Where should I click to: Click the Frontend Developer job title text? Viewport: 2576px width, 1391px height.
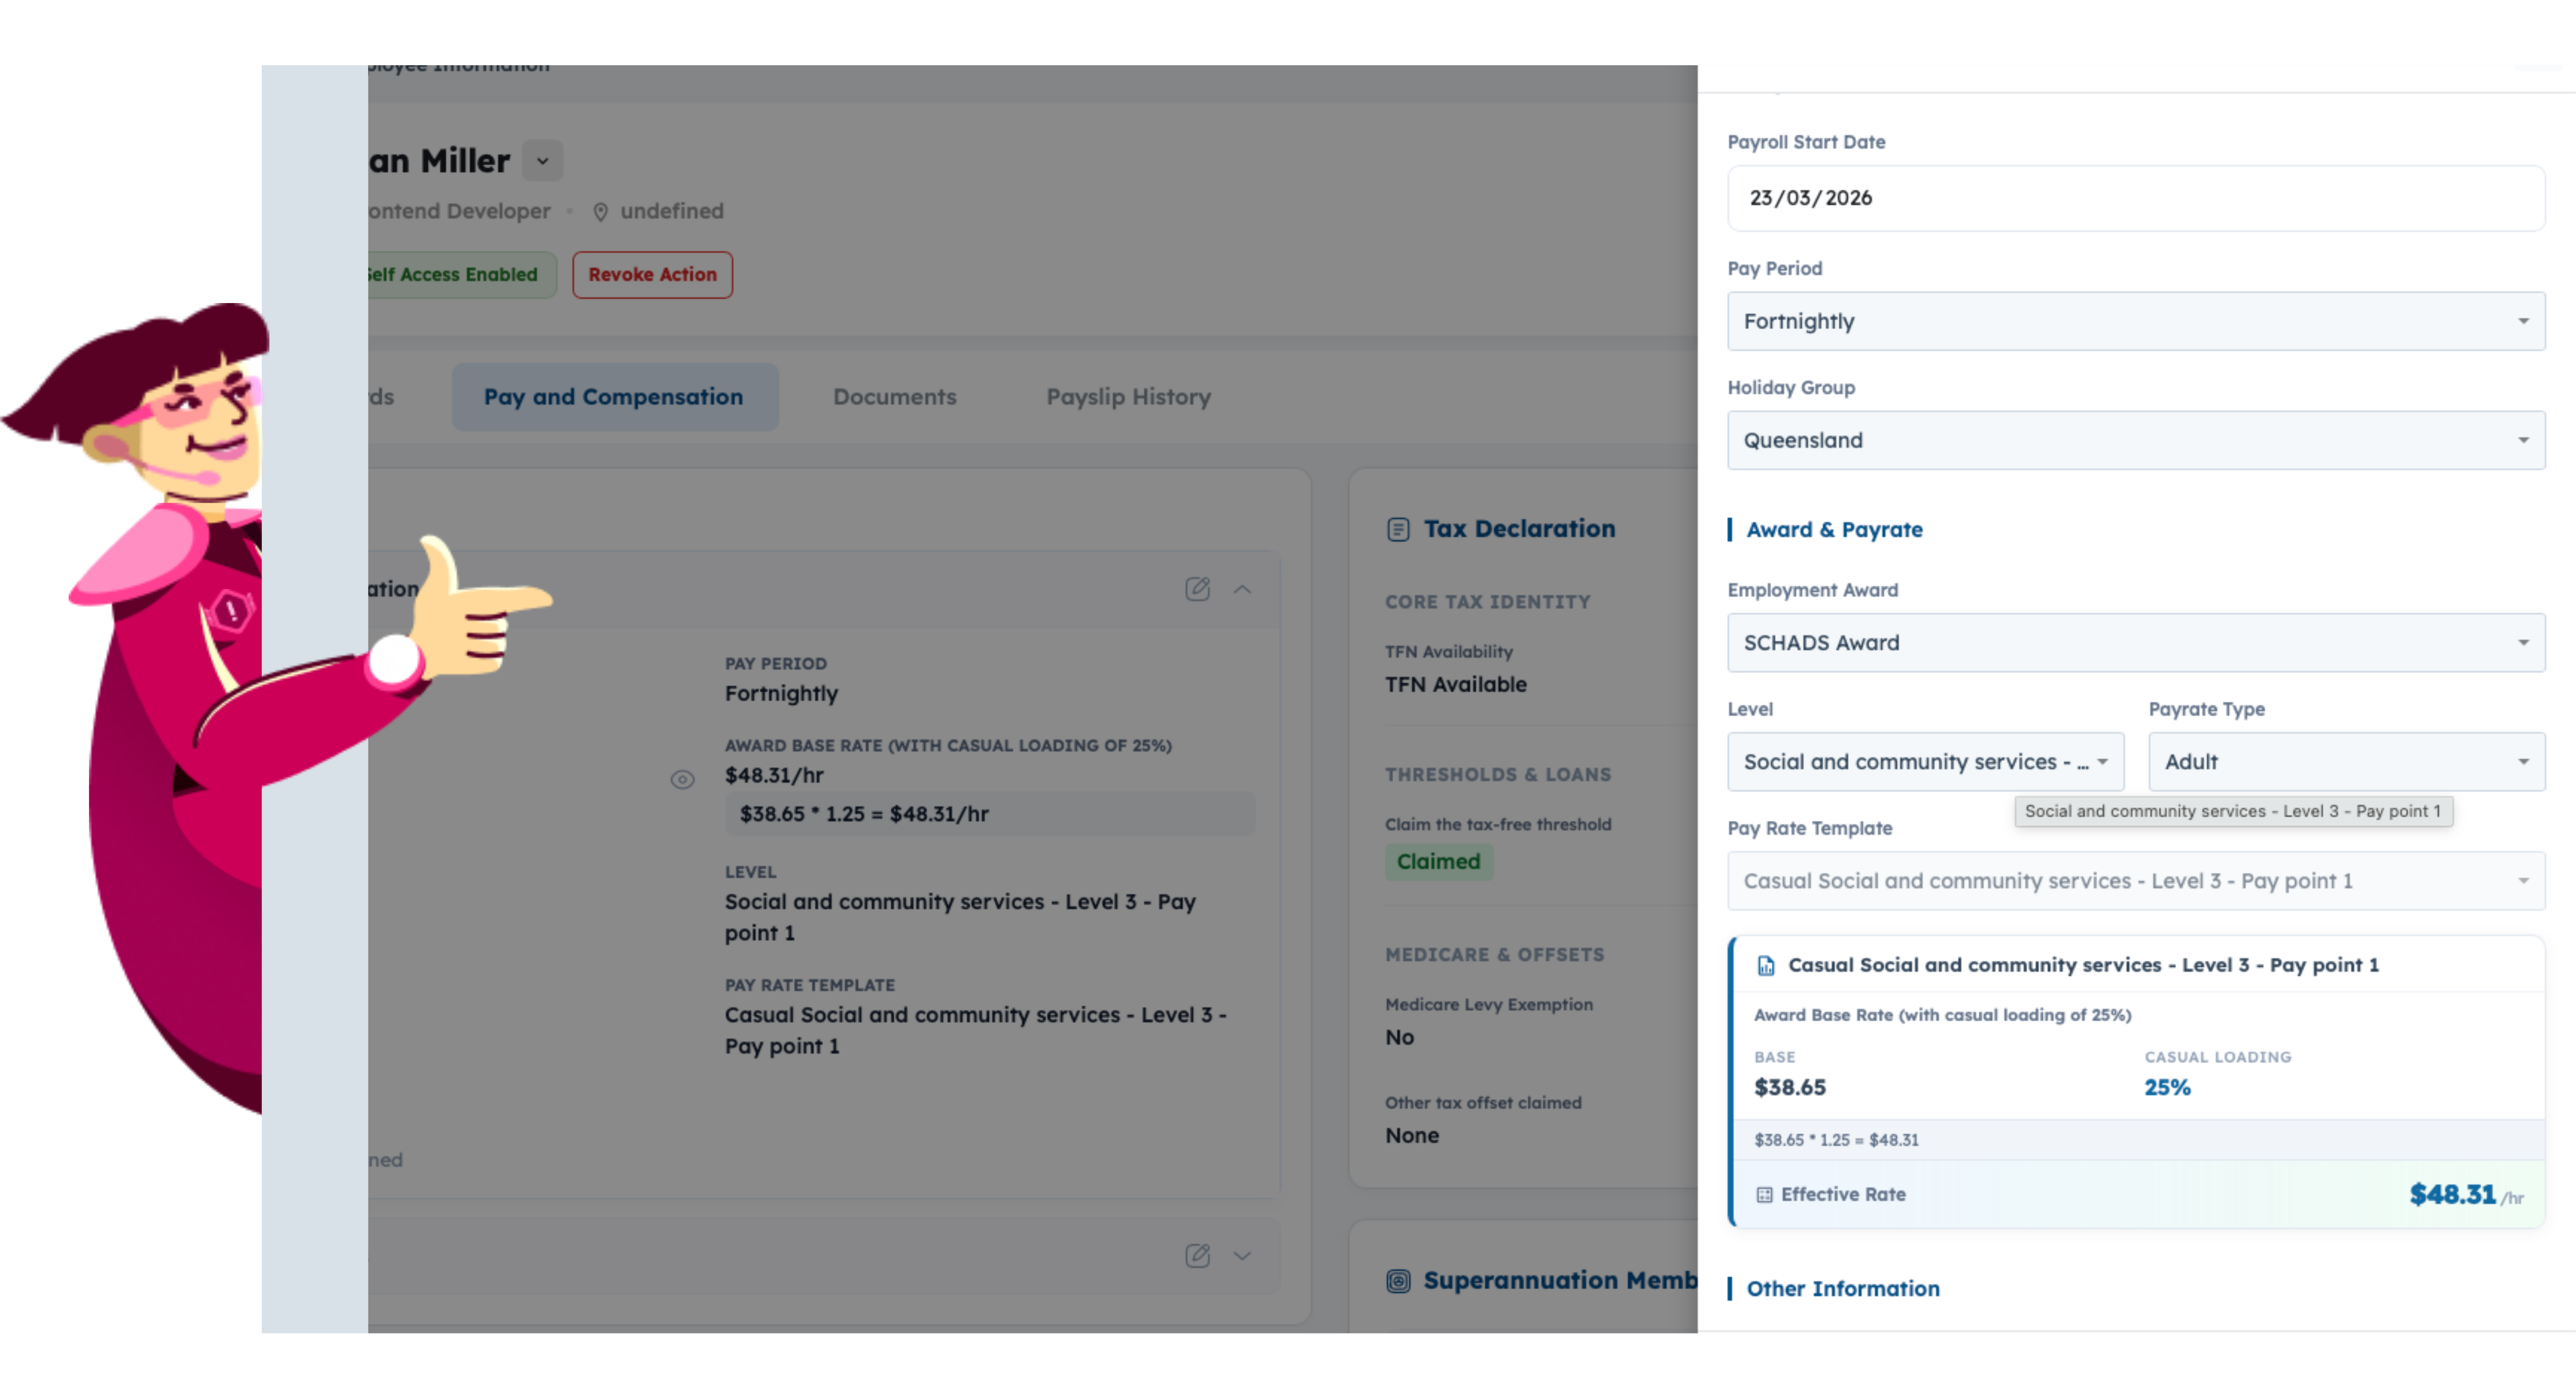[x=459, y=212]
